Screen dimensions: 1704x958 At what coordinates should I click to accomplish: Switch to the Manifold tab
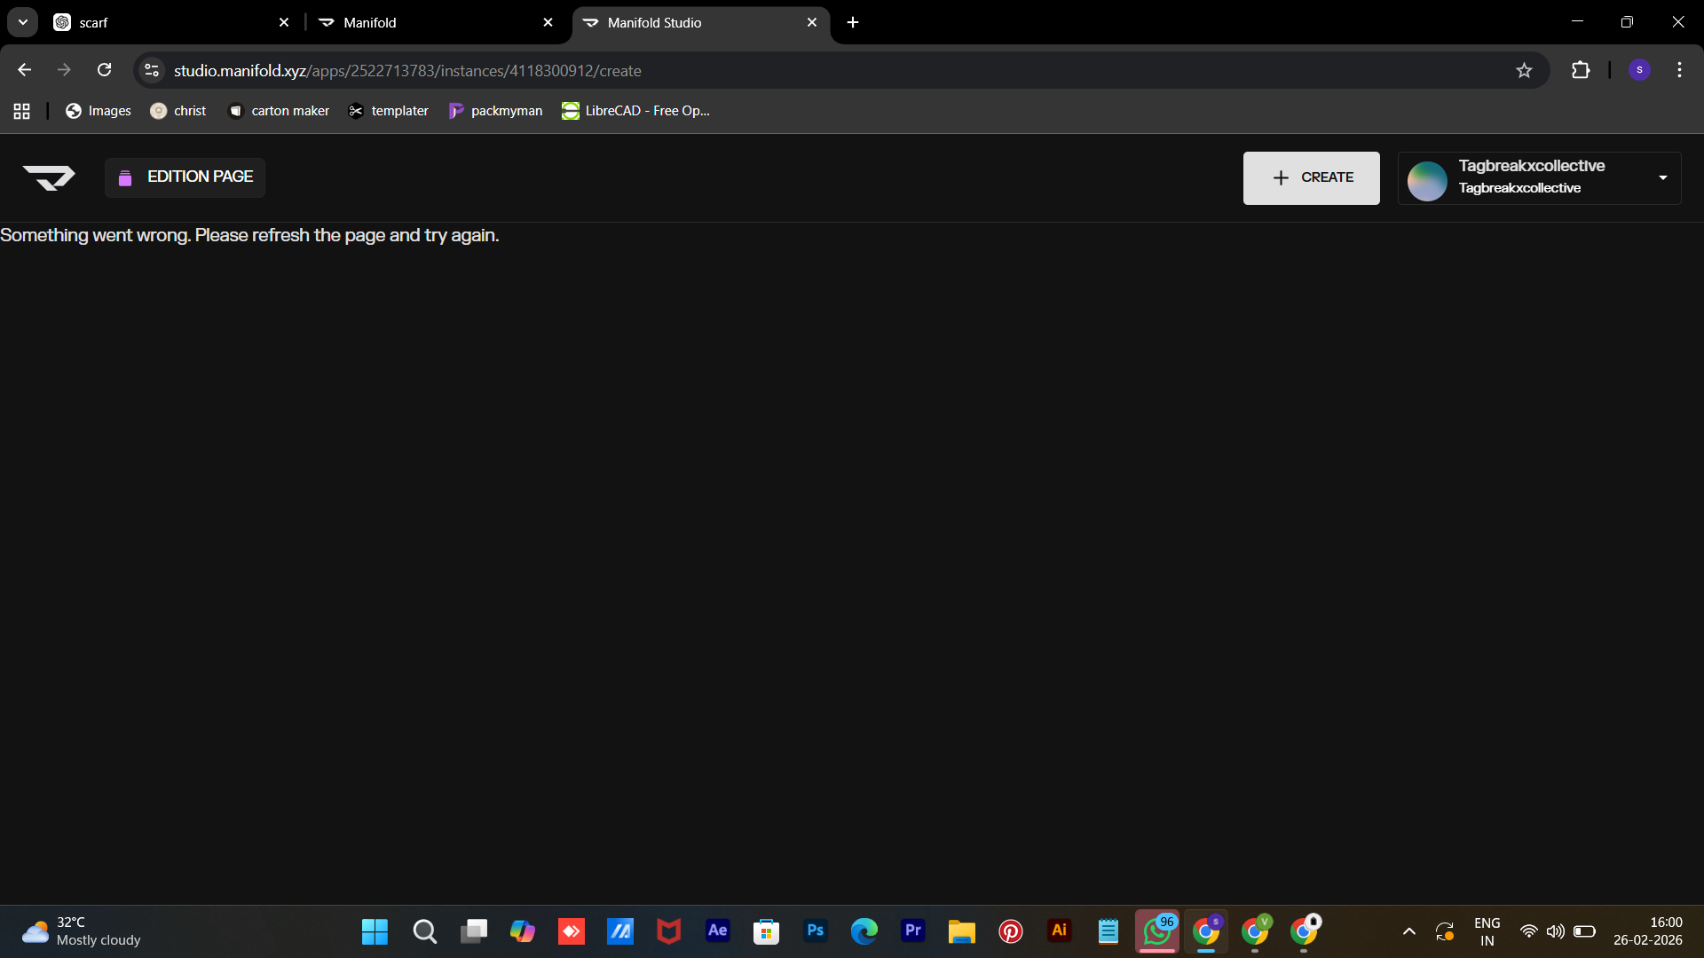(435, 22)
